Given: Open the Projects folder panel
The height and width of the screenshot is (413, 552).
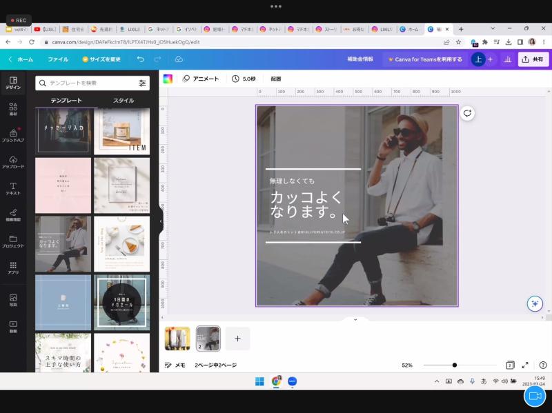Looking at the screenshot, I should point(13,241).
